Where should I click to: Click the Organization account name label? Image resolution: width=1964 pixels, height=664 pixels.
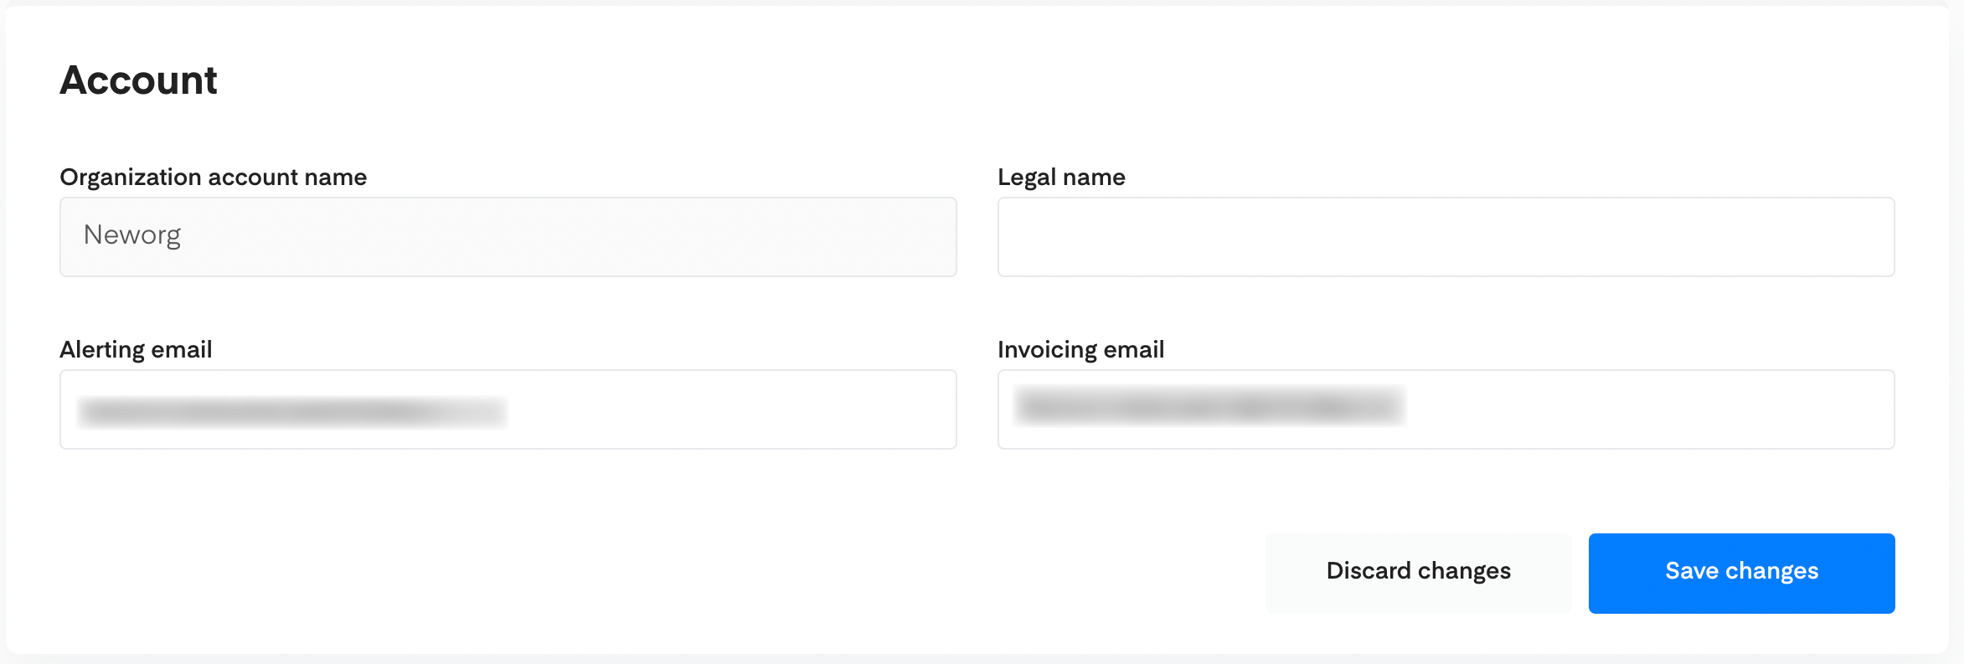coord(213,178)
